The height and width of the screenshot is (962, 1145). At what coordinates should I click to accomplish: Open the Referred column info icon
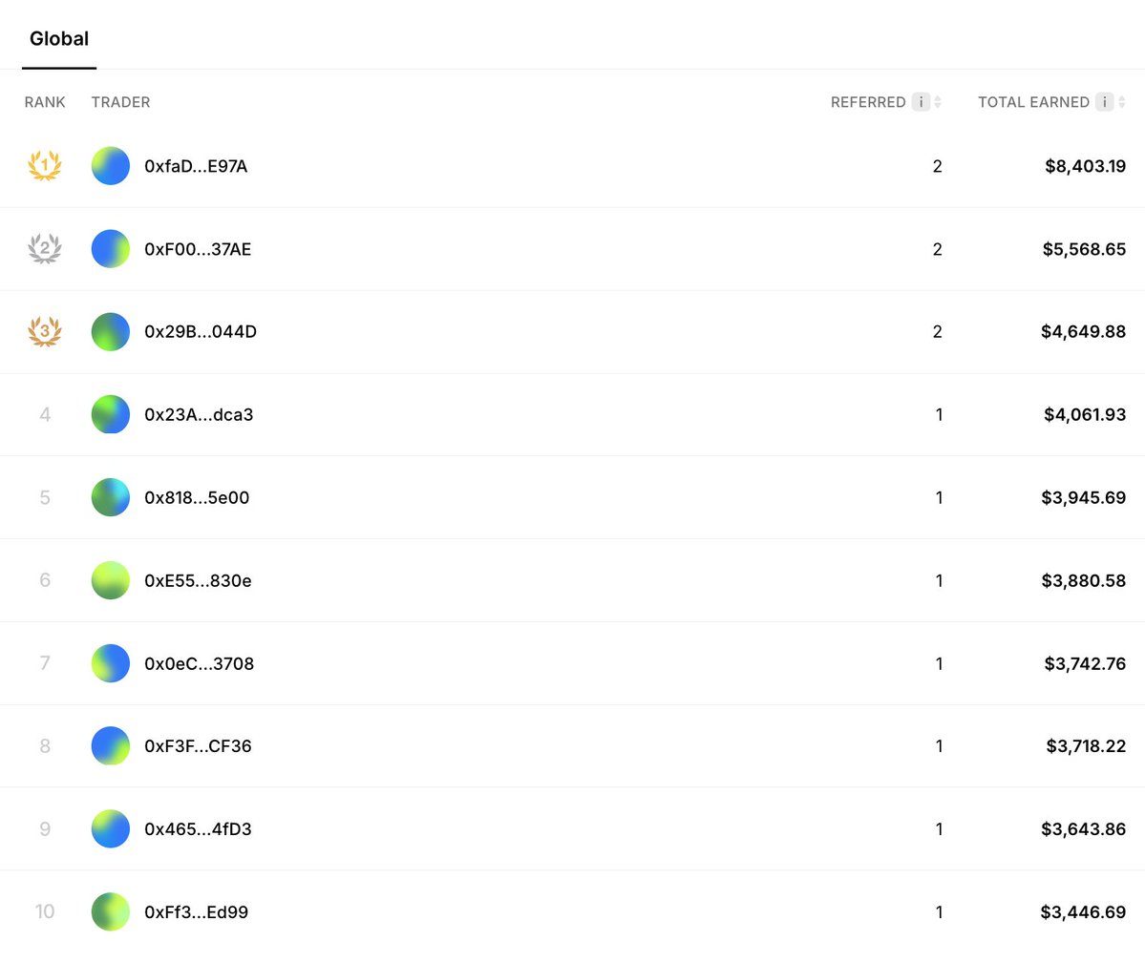click(921, 102)
